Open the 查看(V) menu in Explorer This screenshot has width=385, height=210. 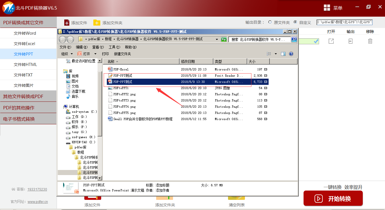click(98, 47)
